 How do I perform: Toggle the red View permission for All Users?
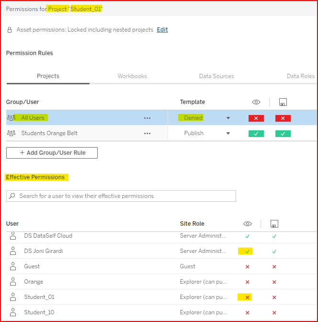[x=256, y=118]
